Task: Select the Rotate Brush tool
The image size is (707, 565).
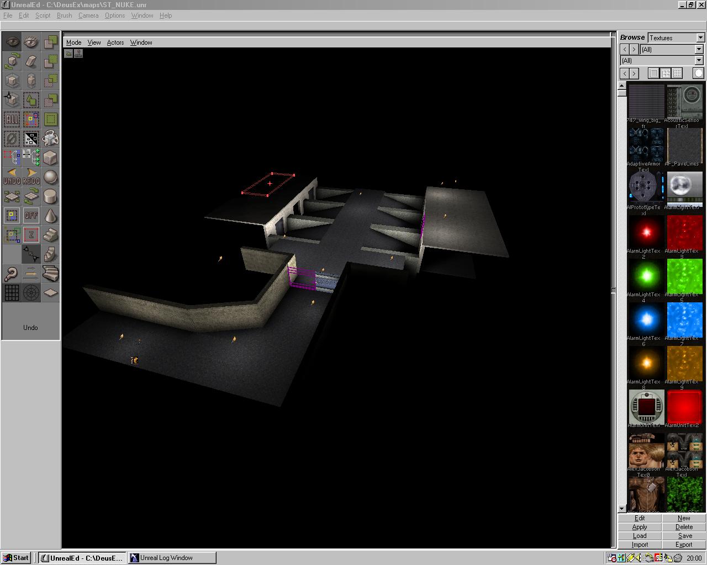Action: [12, 61]
